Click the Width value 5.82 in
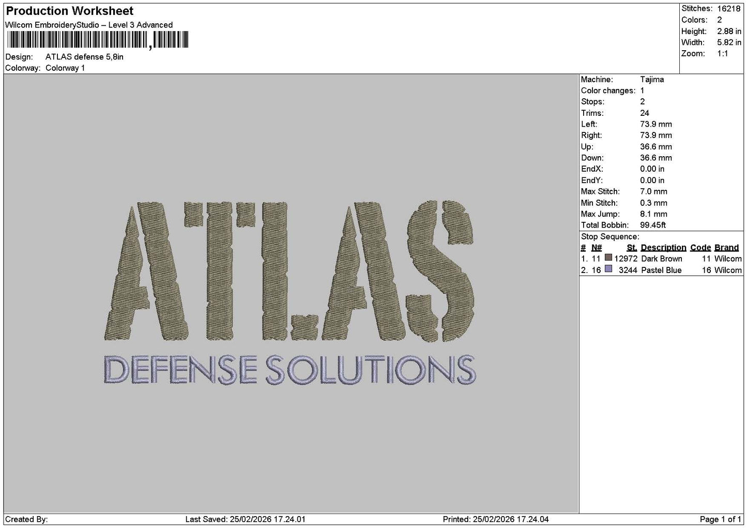 pos(729,42)
